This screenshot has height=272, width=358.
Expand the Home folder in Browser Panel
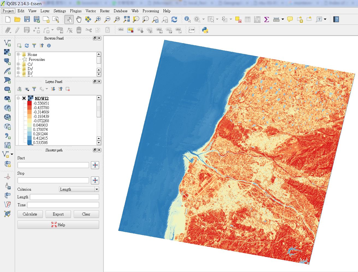(x=18, y=54)
